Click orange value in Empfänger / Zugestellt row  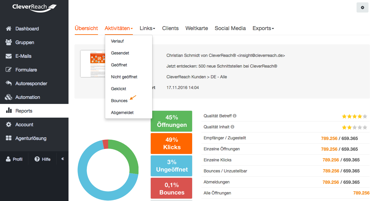click(x=329, y=138)
